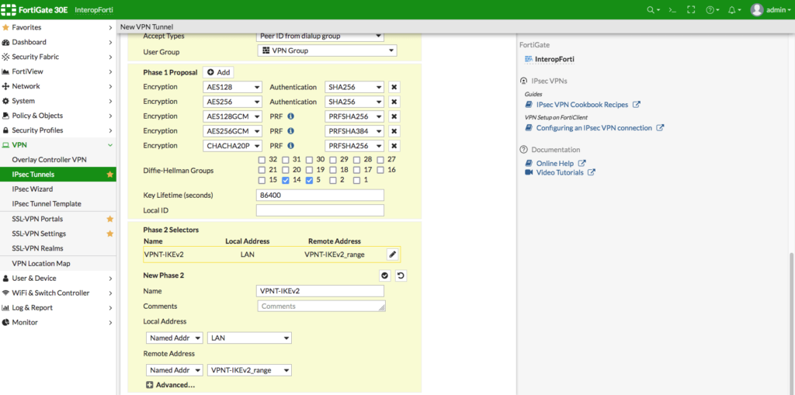Viewport: 795px width, 395px height.
Task: Select the IPsec Wizard menu item
Action: [57, 189]
